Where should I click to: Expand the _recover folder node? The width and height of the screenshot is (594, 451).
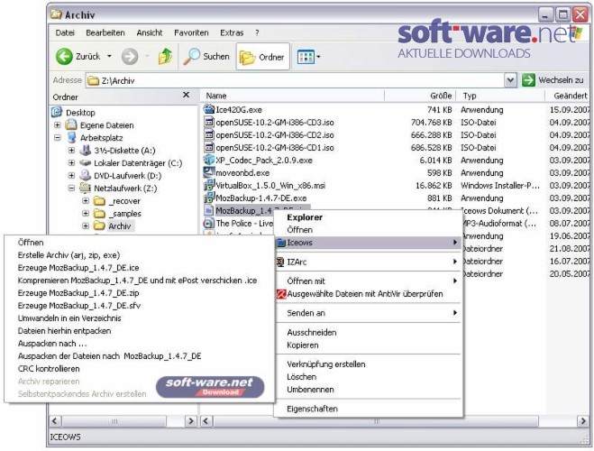pyautogui.click(x=86, y=200)
